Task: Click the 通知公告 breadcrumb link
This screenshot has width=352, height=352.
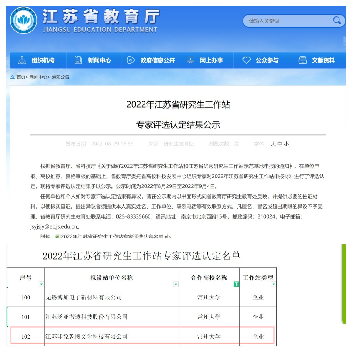Action: pyautogui.click(x=60, y=77)
